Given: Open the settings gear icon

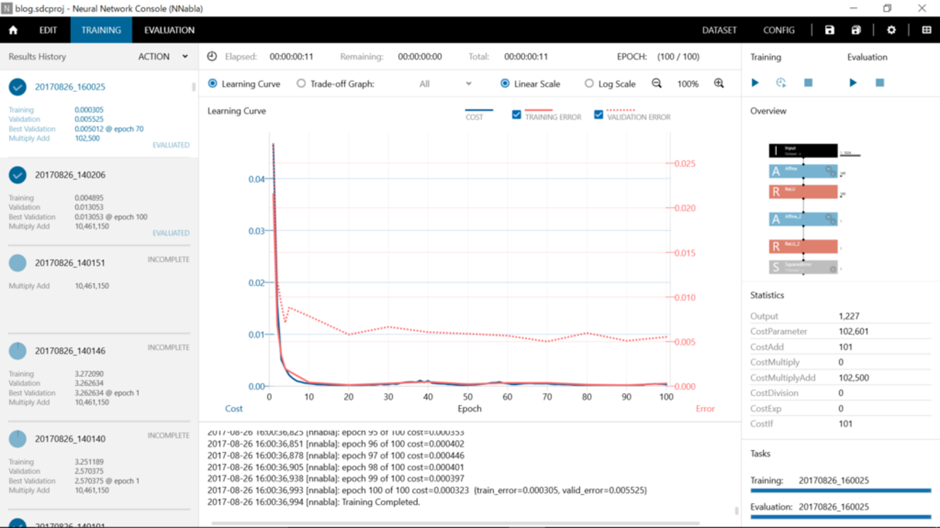Looking at the screenshot, I should coord(891,30).
